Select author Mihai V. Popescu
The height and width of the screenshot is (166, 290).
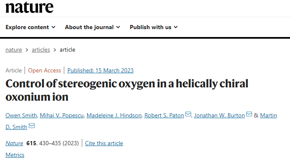pyautogui.click(x=62, y=116)
